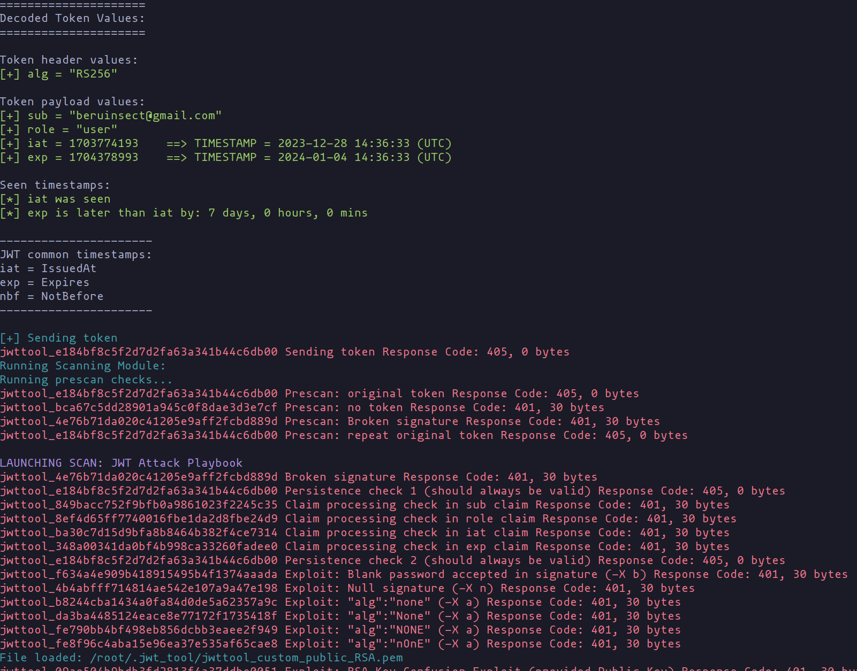This screenshot has height=671, width=857.
Task: Click the "user" role value
Action: (96, 129)
